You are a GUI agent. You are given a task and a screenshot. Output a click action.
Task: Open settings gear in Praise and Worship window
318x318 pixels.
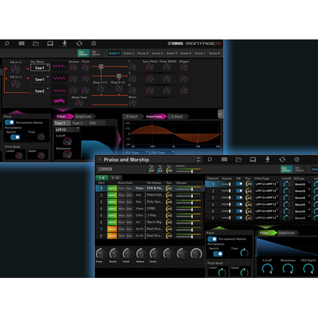point(297,160)
